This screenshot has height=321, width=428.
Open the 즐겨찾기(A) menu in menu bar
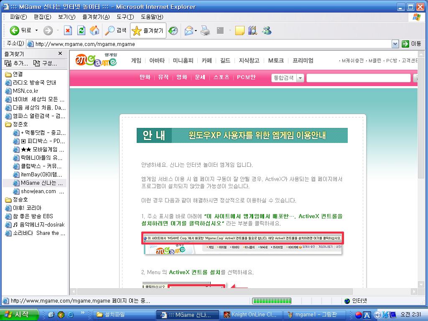96,17
